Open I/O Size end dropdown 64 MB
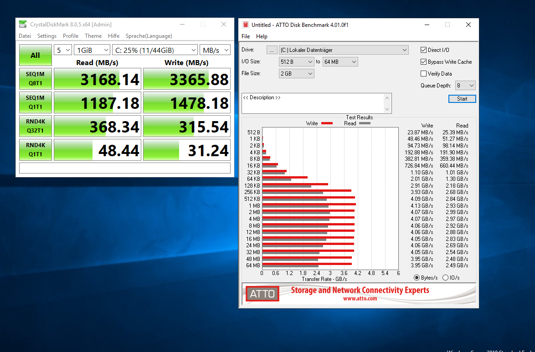Screen dimensions: 535x352 [x=340, y=62]
